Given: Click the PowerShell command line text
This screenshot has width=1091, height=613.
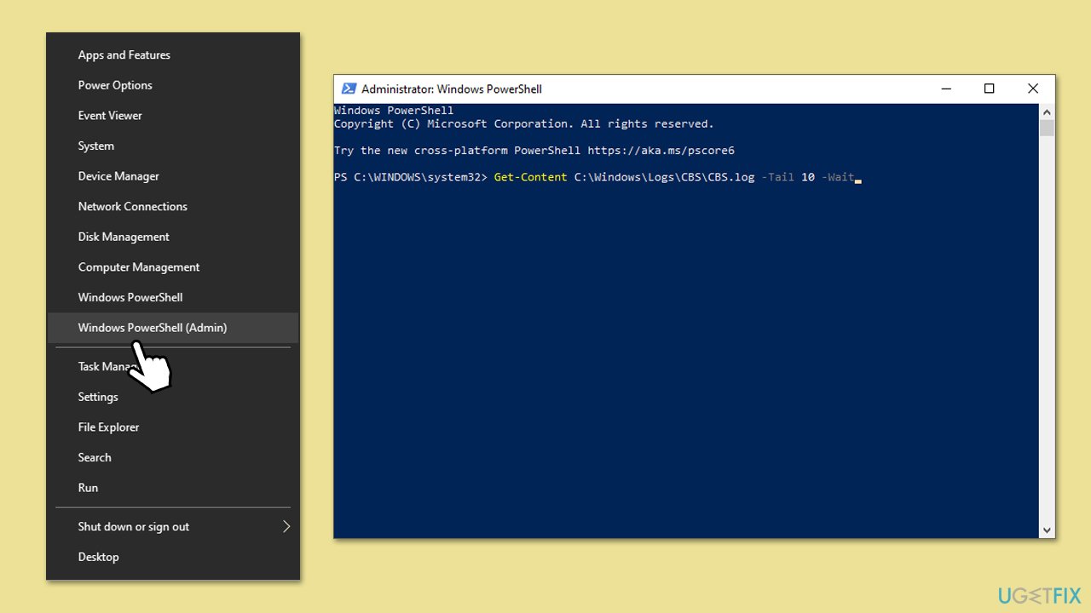Looking at the screenshot, I should (x=673, y=177).
